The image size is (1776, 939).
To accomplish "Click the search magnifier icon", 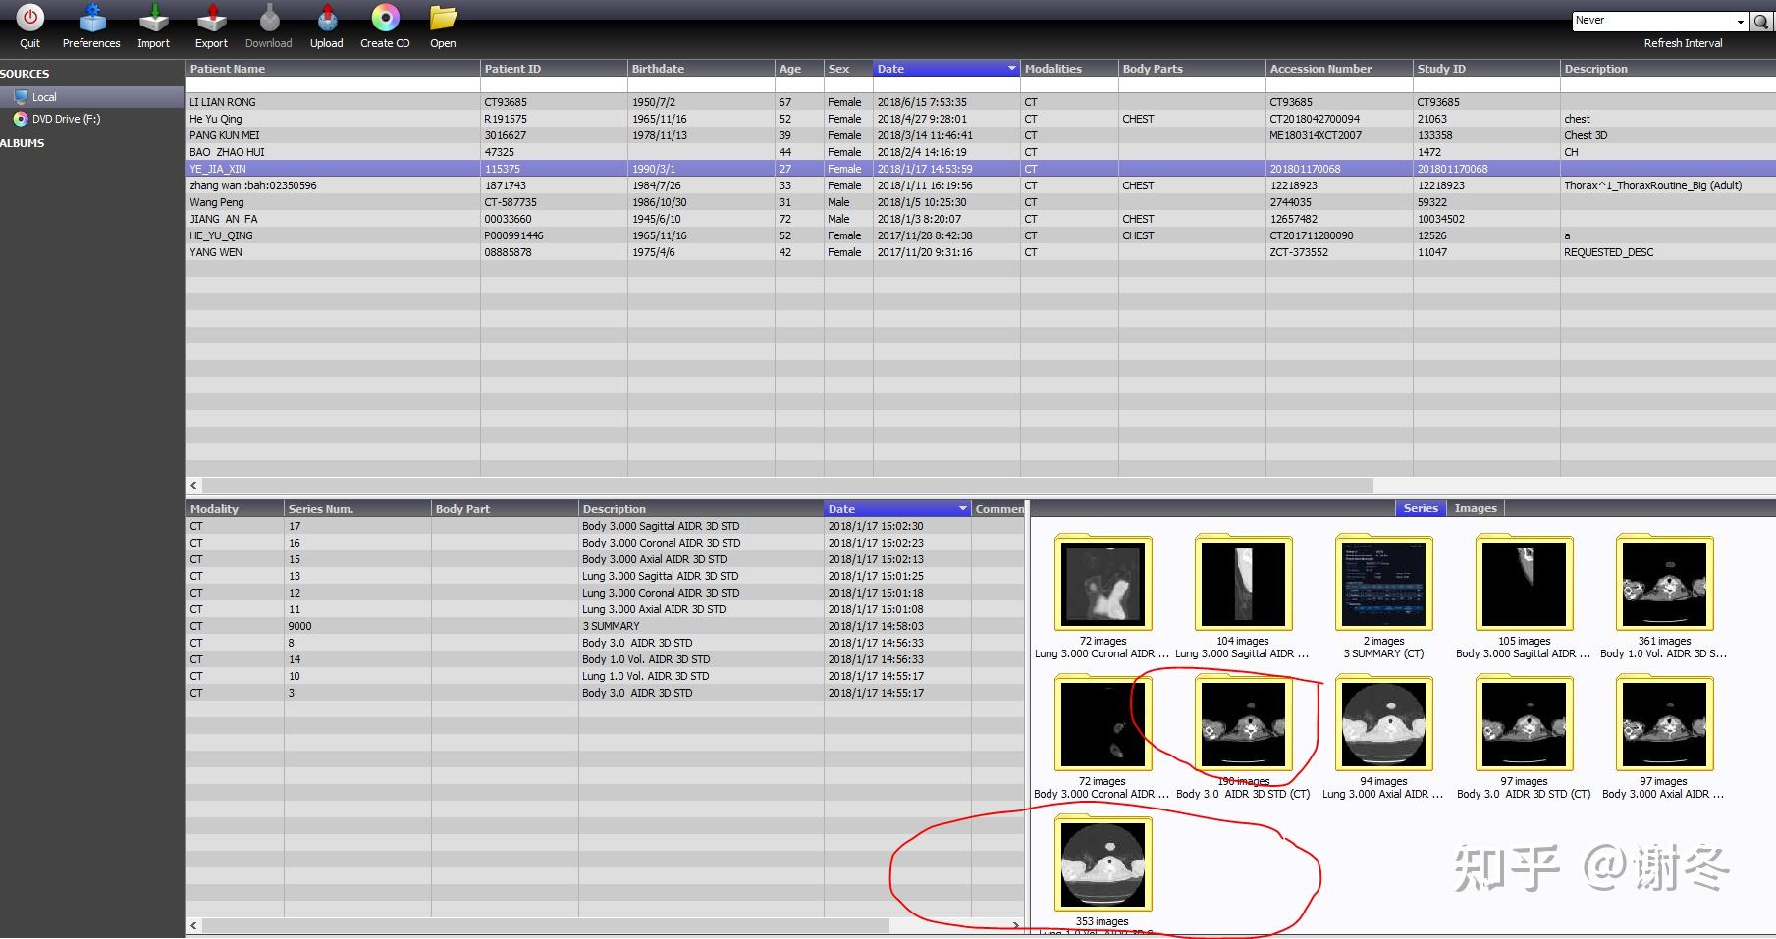I will pos(1761,22).
